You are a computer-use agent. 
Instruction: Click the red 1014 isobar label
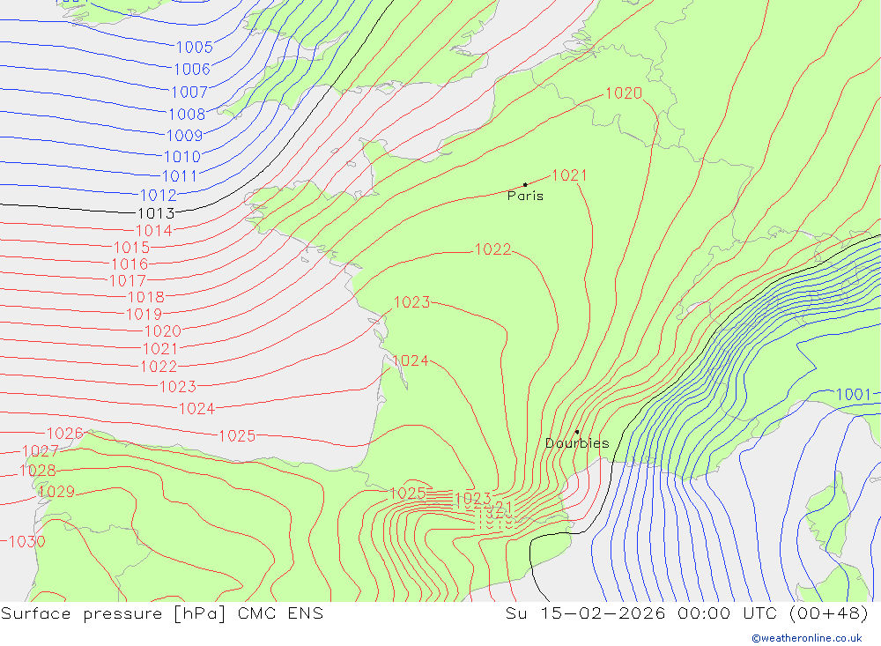click(x=154, y=231)
